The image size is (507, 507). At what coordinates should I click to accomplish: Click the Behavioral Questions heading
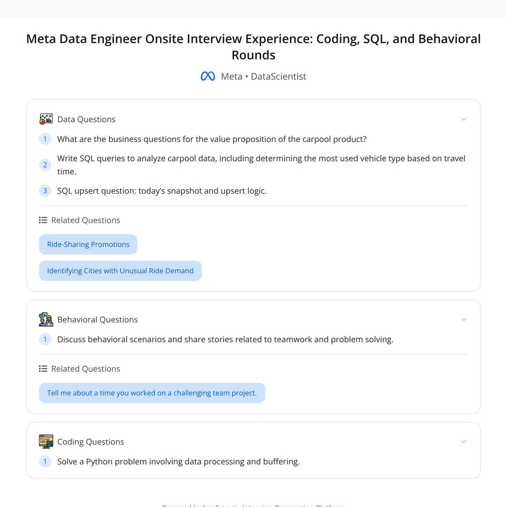point(98,319)
